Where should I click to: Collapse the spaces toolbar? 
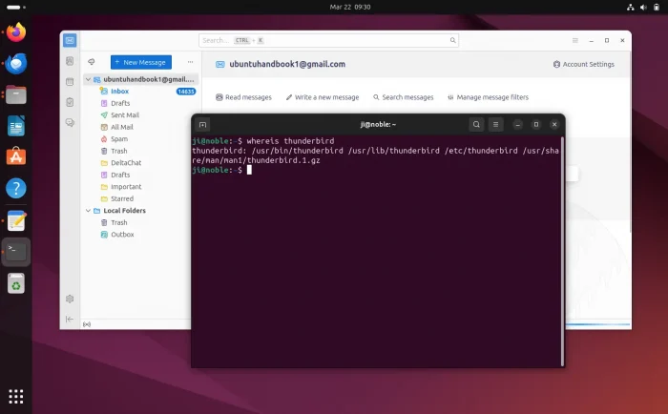click(x=70, y=319)
